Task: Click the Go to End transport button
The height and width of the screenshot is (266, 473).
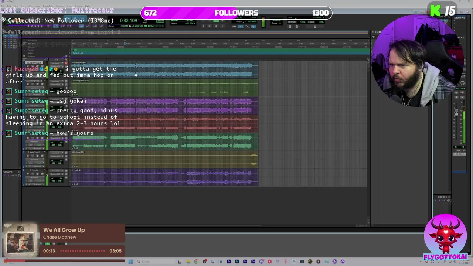Action: pyautogui.click(x=222, y=26)
